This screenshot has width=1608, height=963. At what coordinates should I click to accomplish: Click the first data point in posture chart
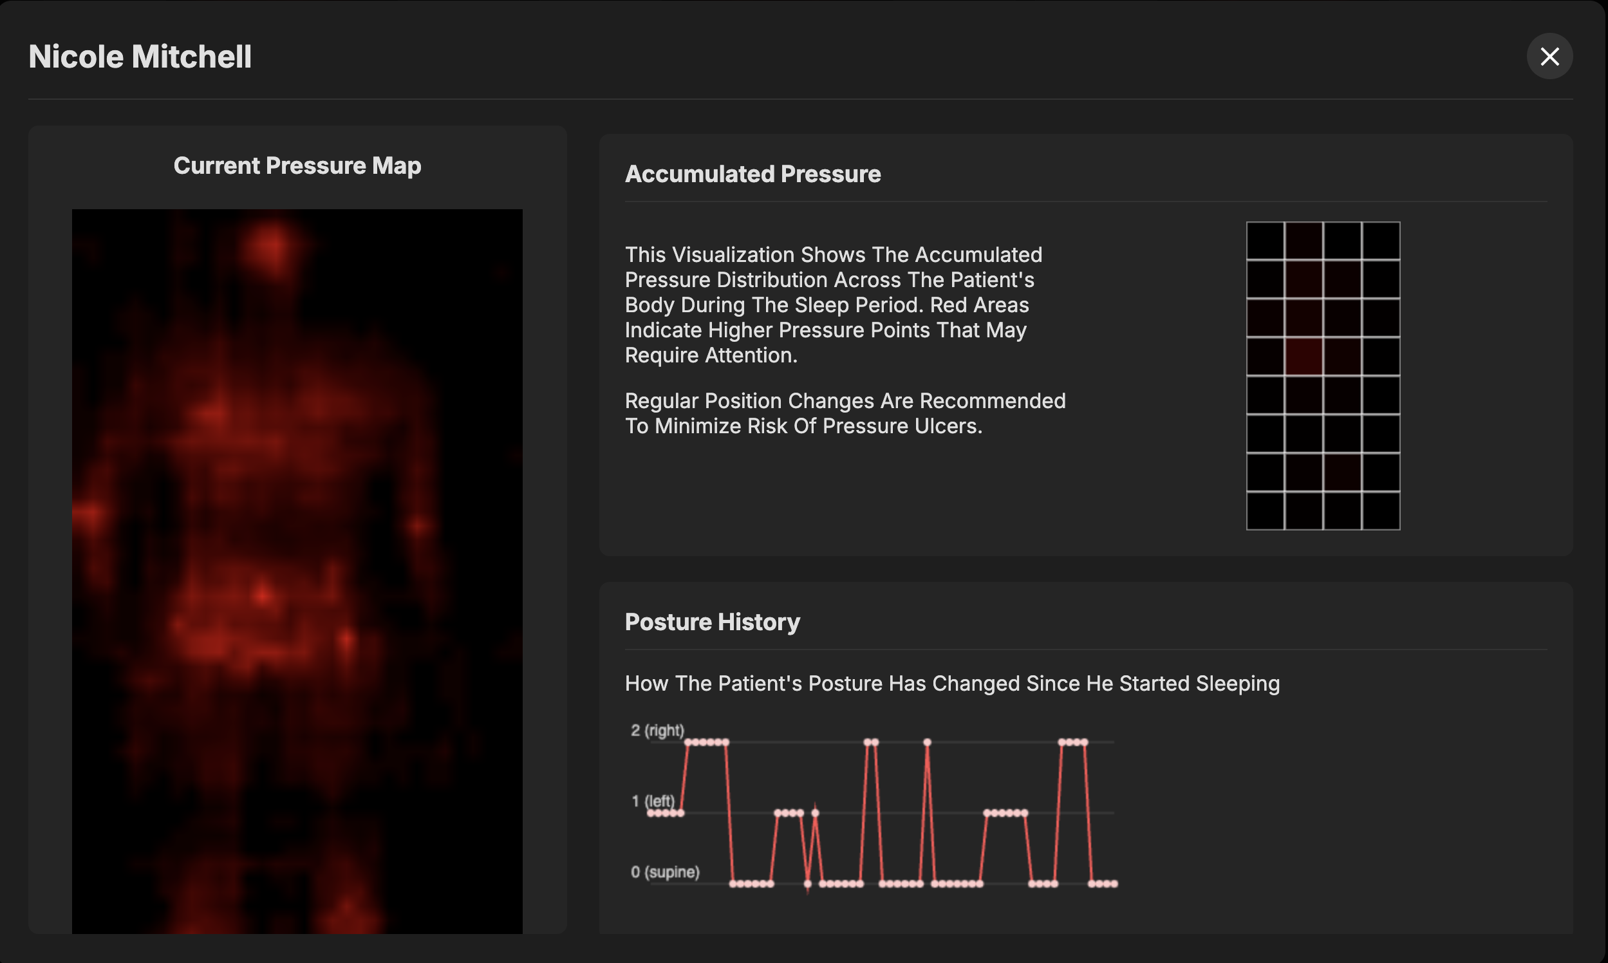coord(650,813)
